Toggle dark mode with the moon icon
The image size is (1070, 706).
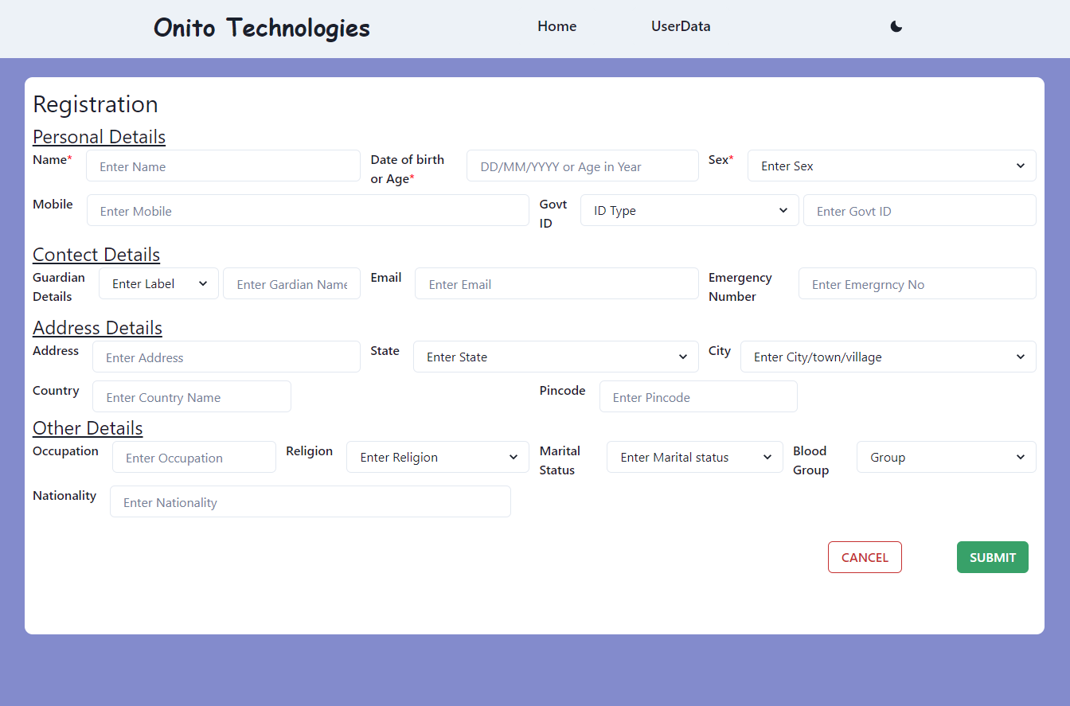click(x=896, y=26)
